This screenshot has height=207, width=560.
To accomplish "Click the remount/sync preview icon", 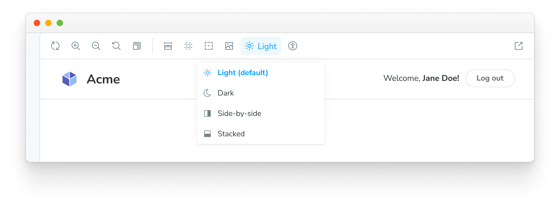I will (x=55, y=46).
